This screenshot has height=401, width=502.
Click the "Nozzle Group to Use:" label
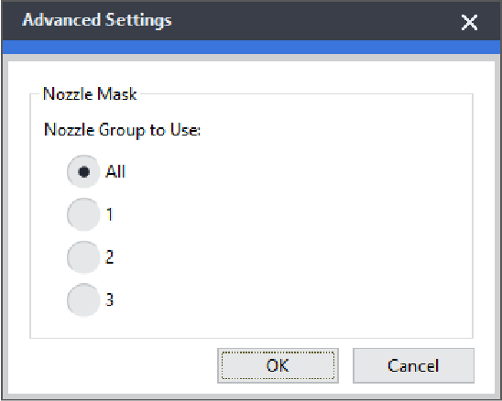pyautogui.click(x=123, y=130)
